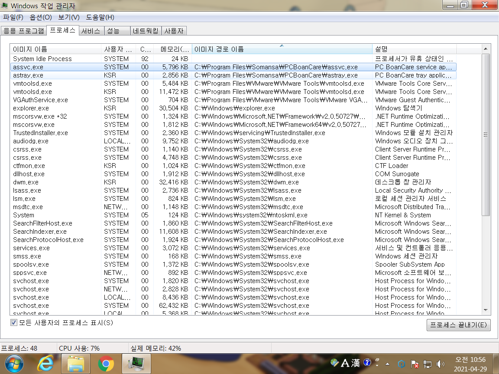Open the Windows Start orb
Screen dimensions: 499x374
point(14,364)
